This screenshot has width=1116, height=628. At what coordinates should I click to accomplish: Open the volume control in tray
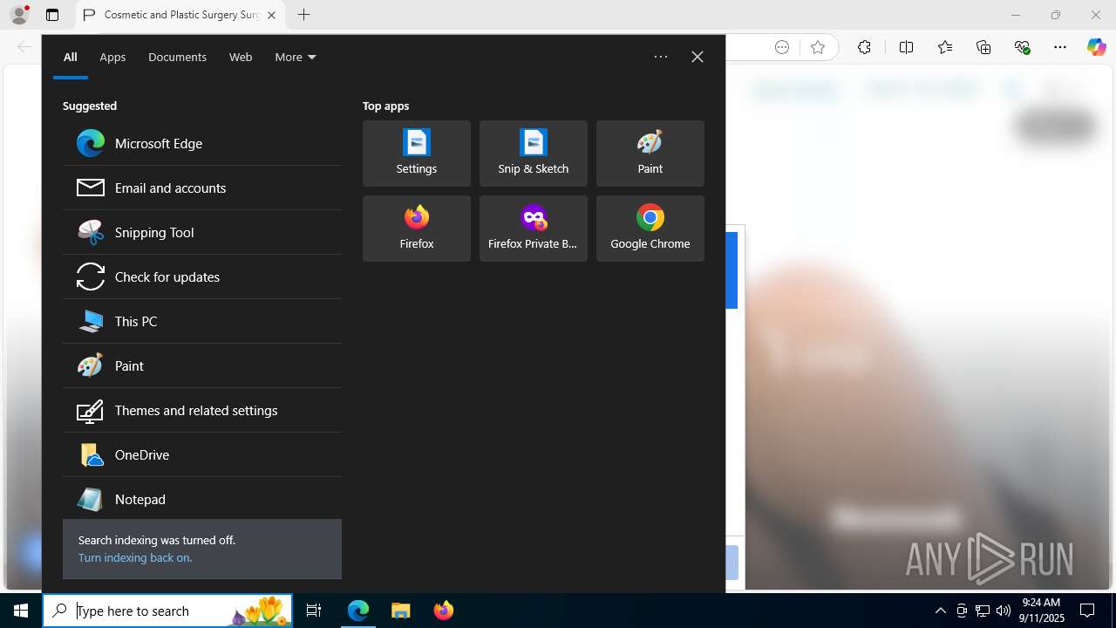click(1004, 611)
